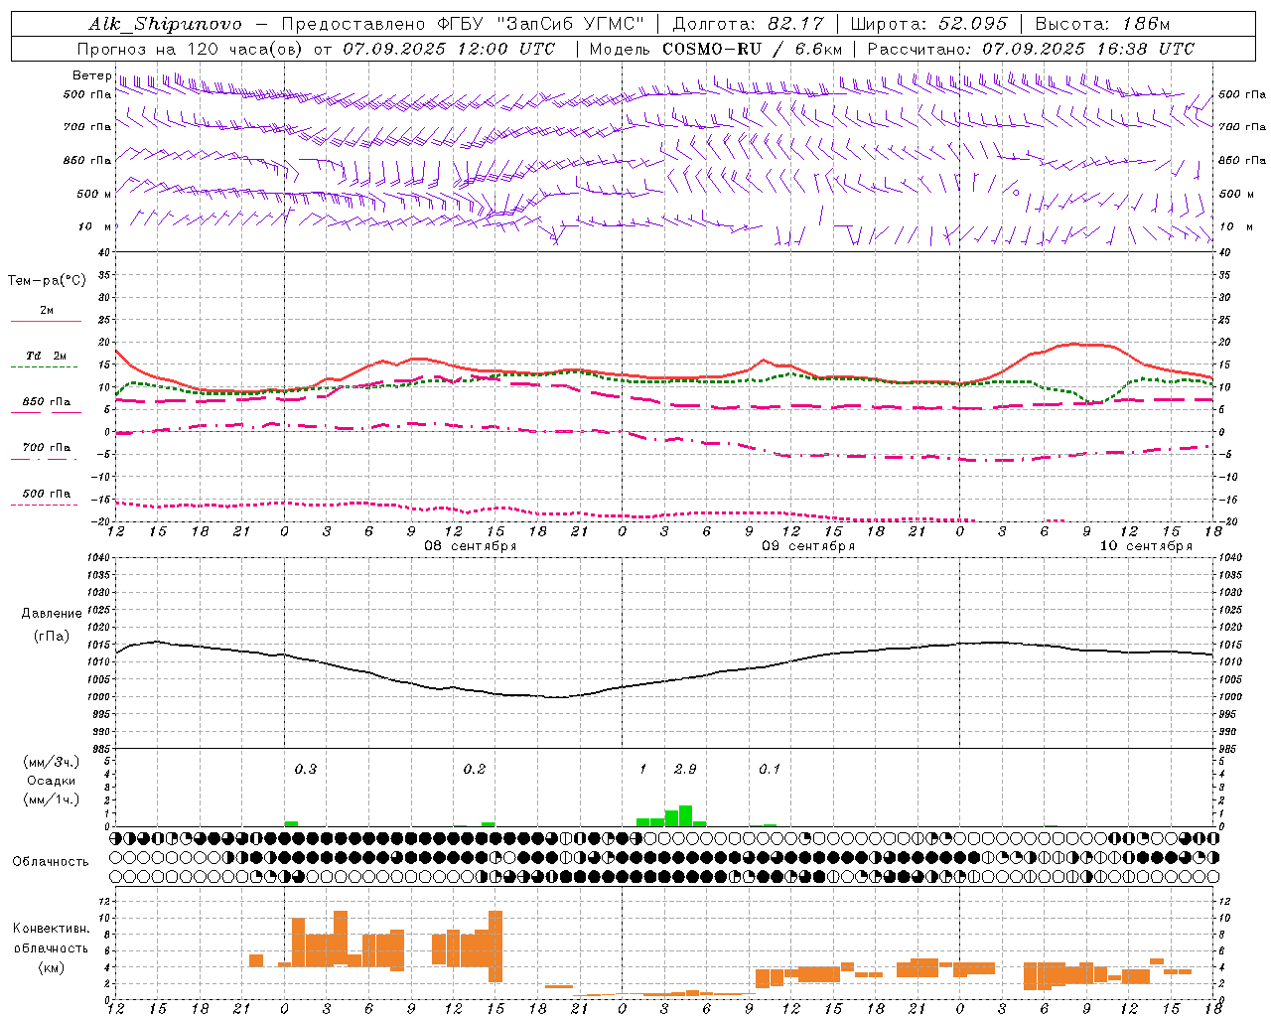Click the Ветер panel label
The width and height of the screenshot is (1271, 1017).
pyautogui.click(x=91, y=75)
